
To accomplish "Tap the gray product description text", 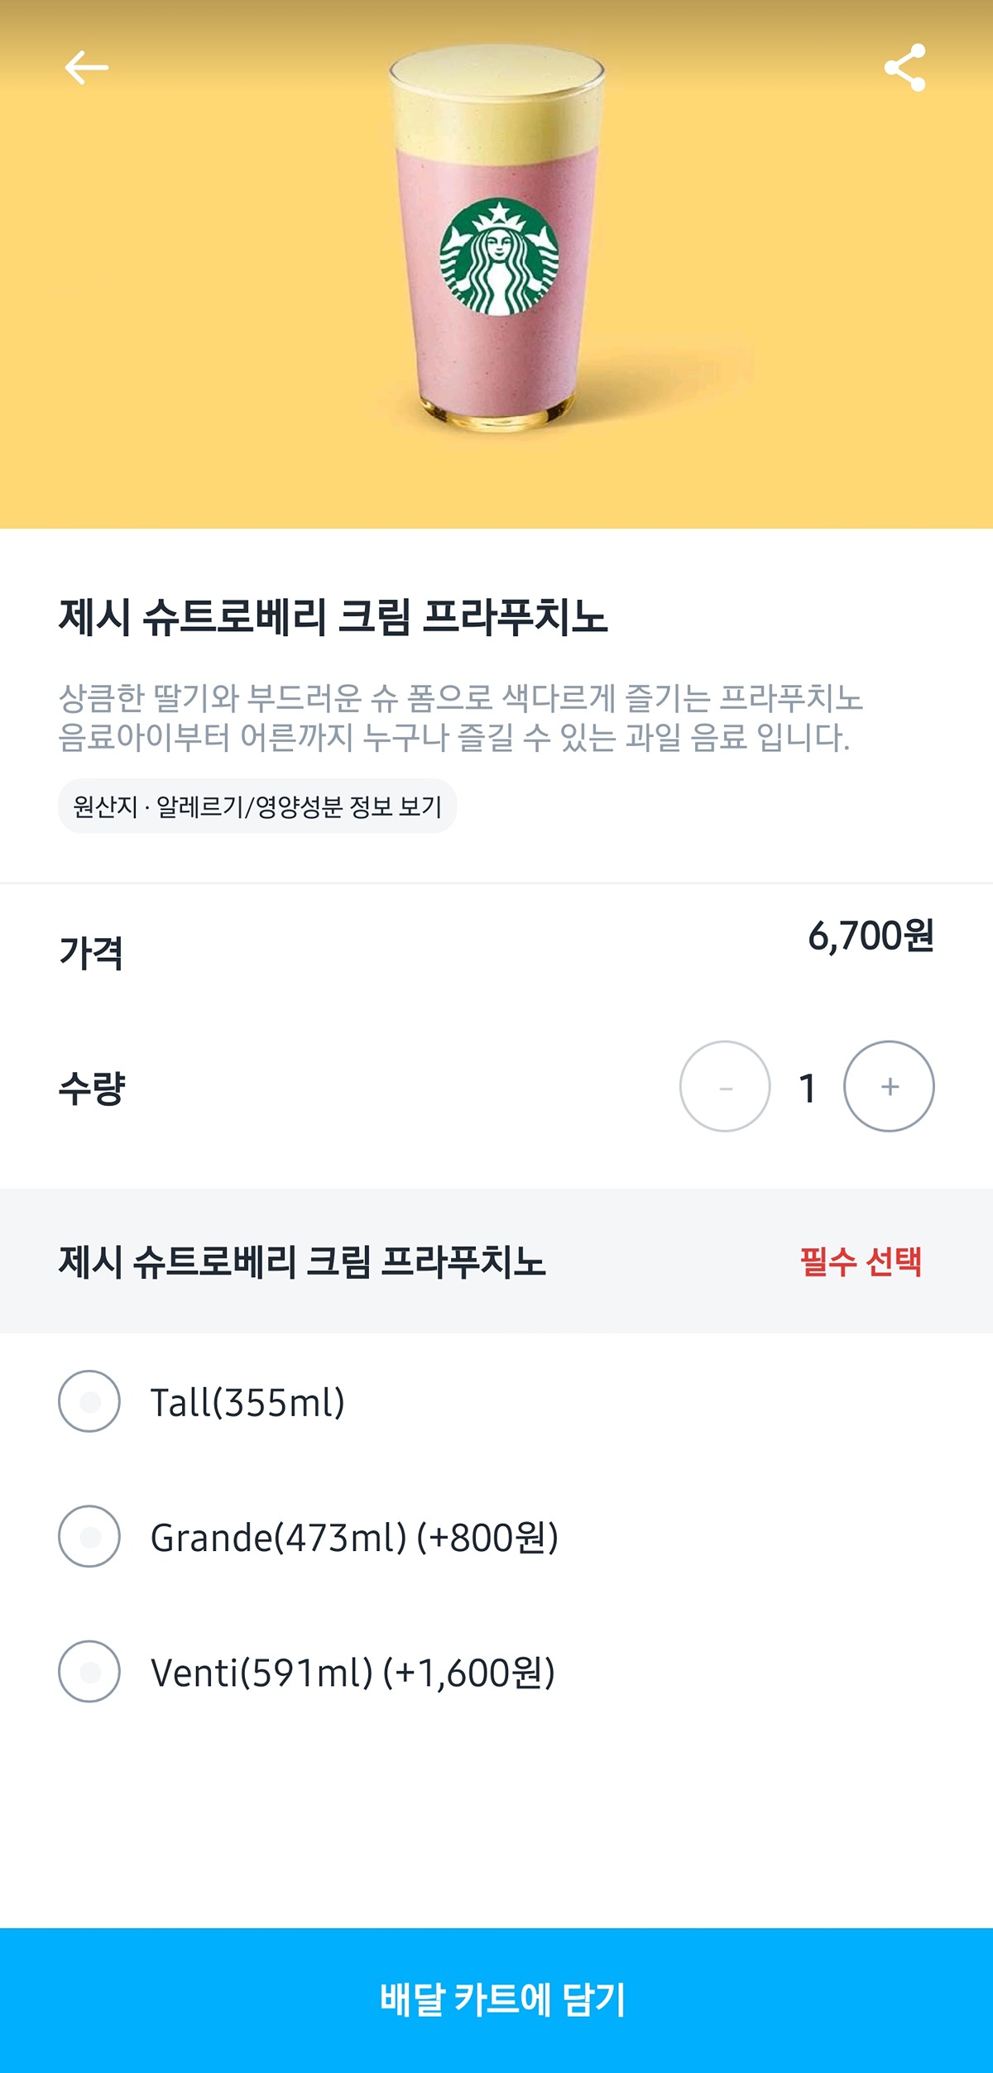I will [459, 718].
